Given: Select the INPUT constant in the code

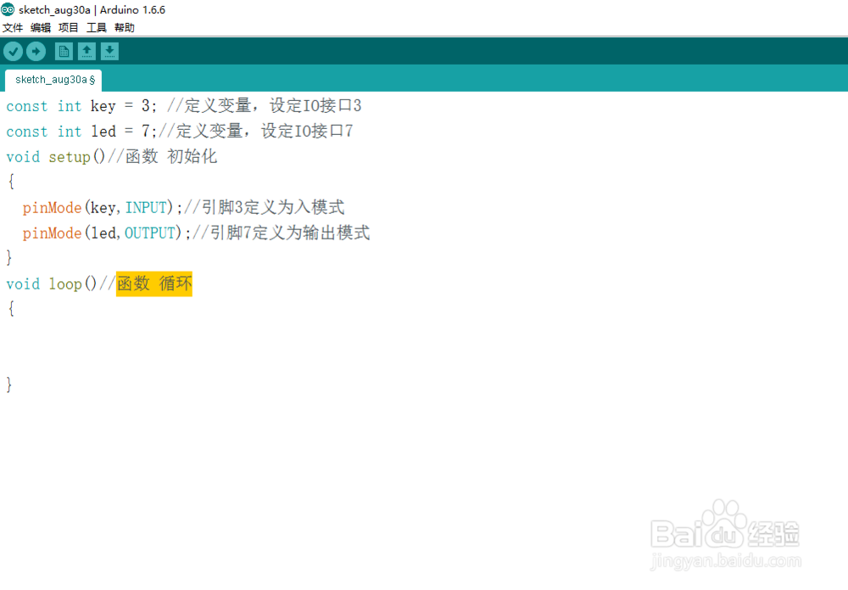Looking at the screenshot, I should (146, 207).
